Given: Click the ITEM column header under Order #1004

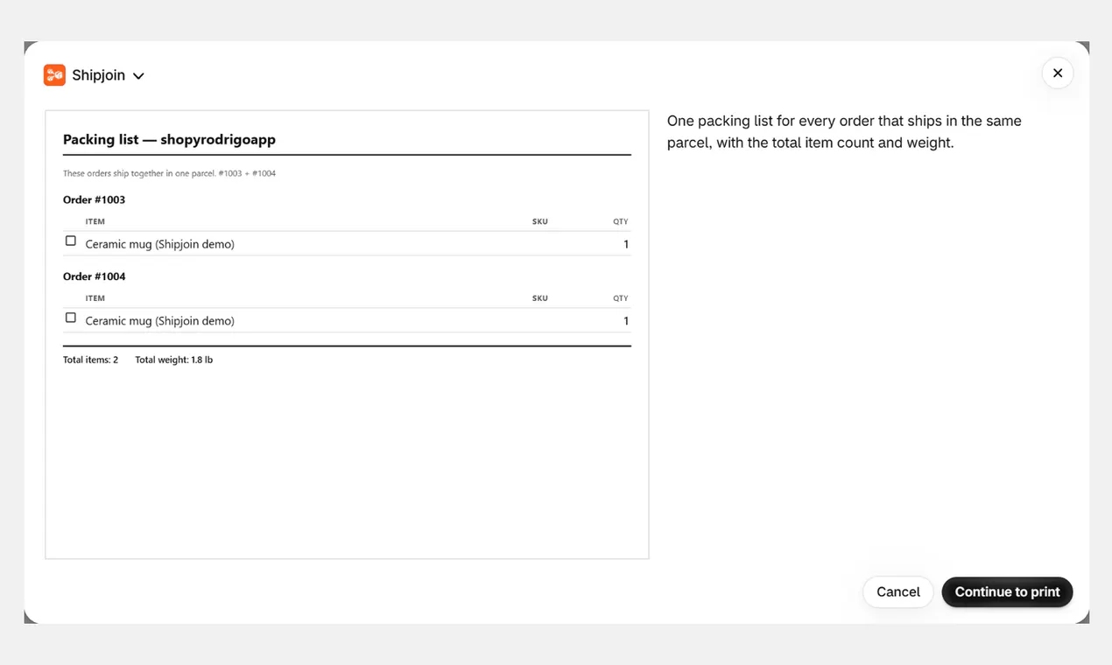Looking at the screenshot, I should pyautogui.click(x=95, y=298).
